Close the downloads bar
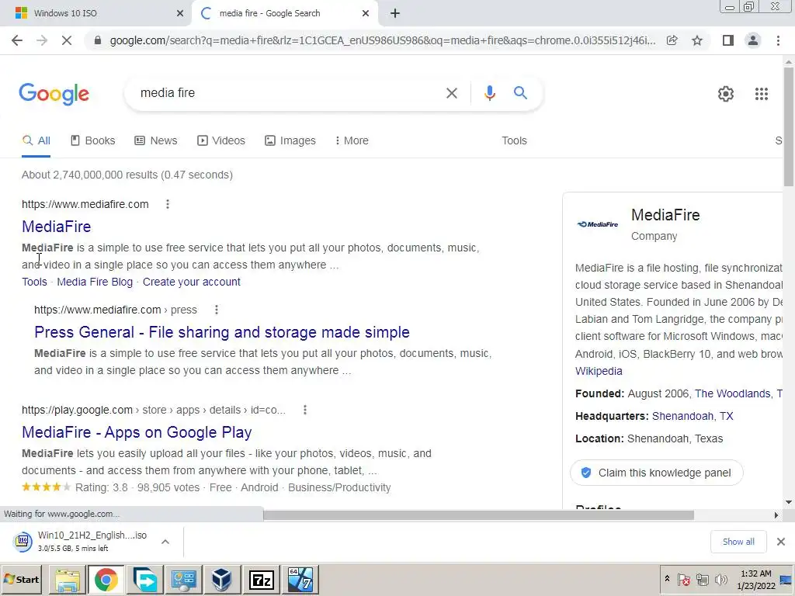Image resolution: width=795 pixels, height=596 pixels. pos(781,542)
